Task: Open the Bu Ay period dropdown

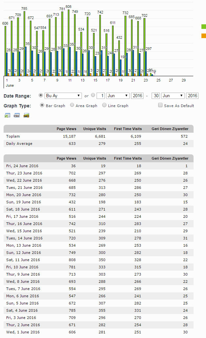Action: 63,96
